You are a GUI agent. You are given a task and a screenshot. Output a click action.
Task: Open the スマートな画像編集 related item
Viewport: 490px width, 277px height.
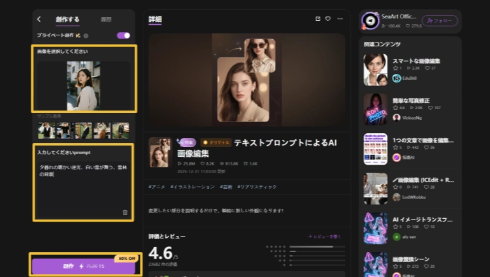click(x=416, y=61)
